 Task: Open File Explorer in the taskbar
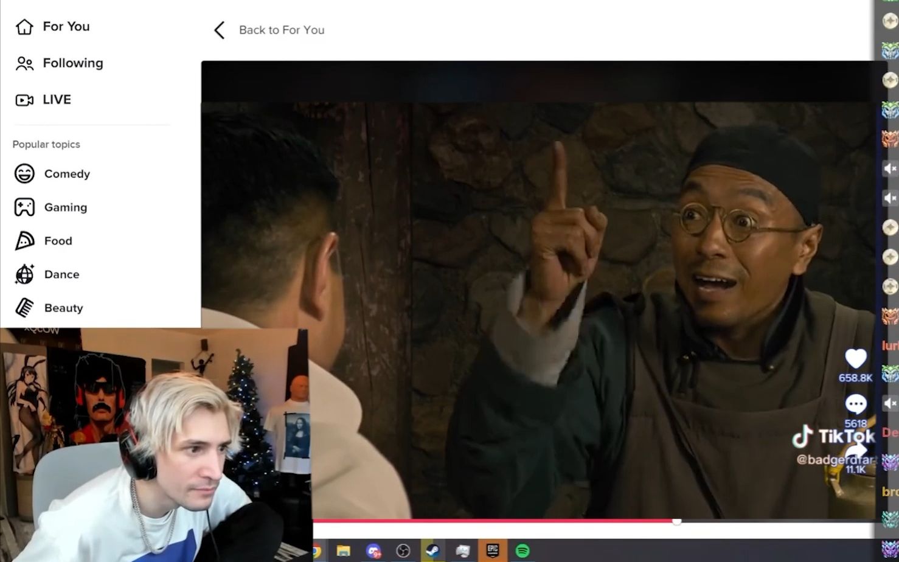click(x=344, y=551)
